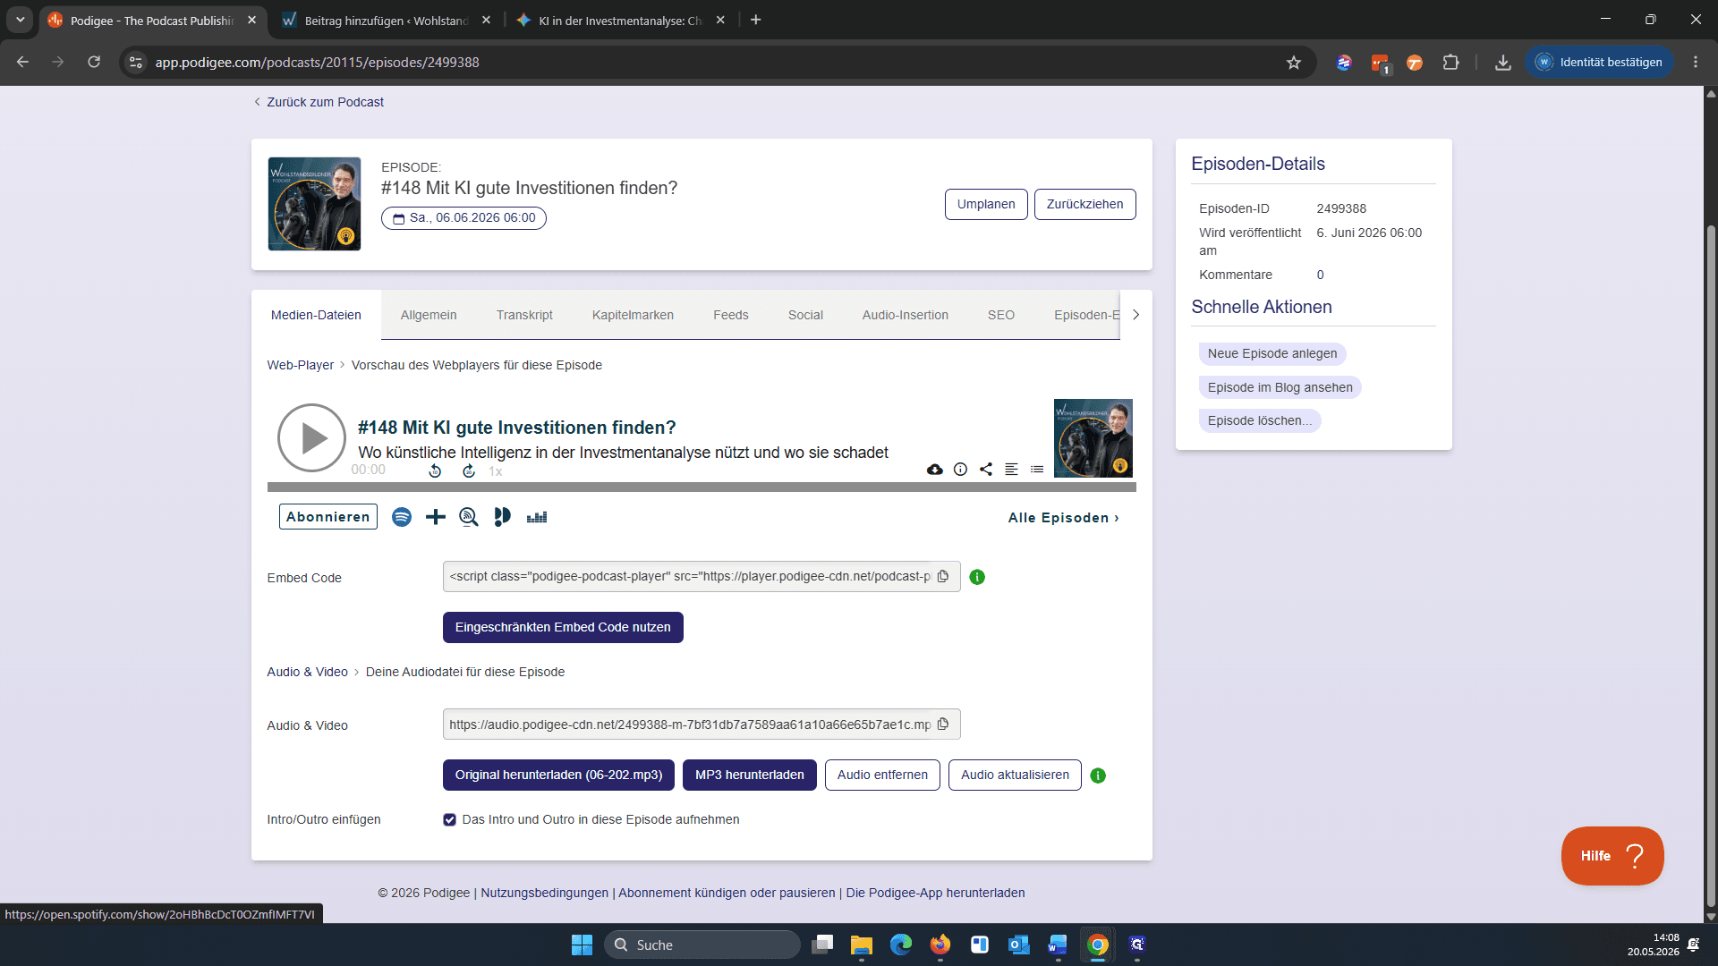
Task: Click the magnifier podcast search icon
Action: 469,517
